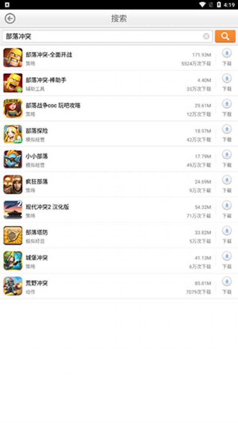Viewport: 238px width, 423px height.
Task: Download 部落探险 using its download icon
Action: [227, 129]
